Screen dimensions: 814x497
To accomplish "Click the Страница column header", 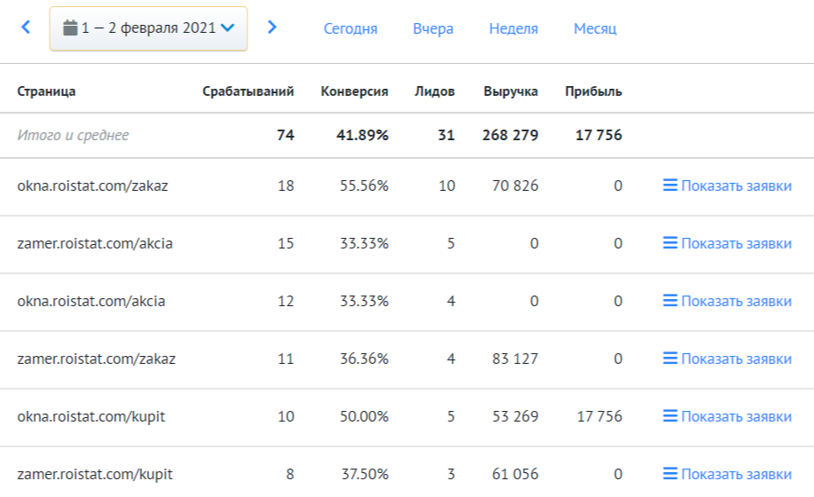I will (46, 91).
